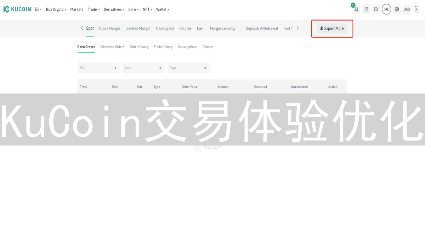
Task: Switch to Futures tab
Action: pyautogui.click(x=185, y=28)
